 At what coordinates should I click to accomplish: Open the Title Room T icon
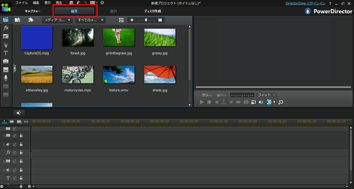pyautogui.click(x=6, y=53)
